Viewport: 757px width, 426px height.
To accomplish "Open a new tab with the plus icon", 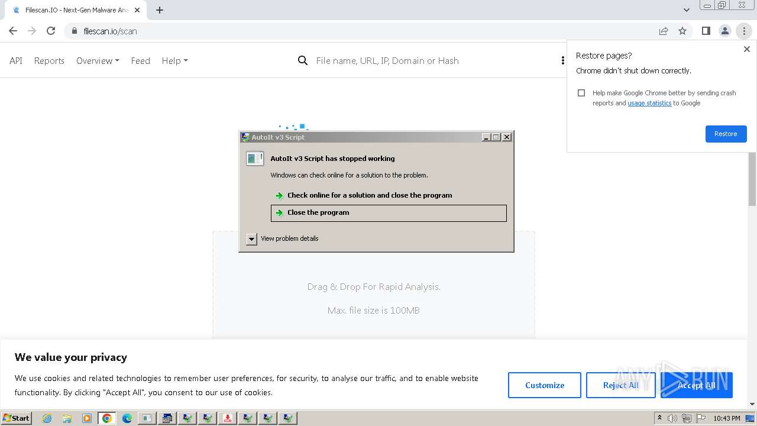I will pyautogui.click(x=160, y=10).
